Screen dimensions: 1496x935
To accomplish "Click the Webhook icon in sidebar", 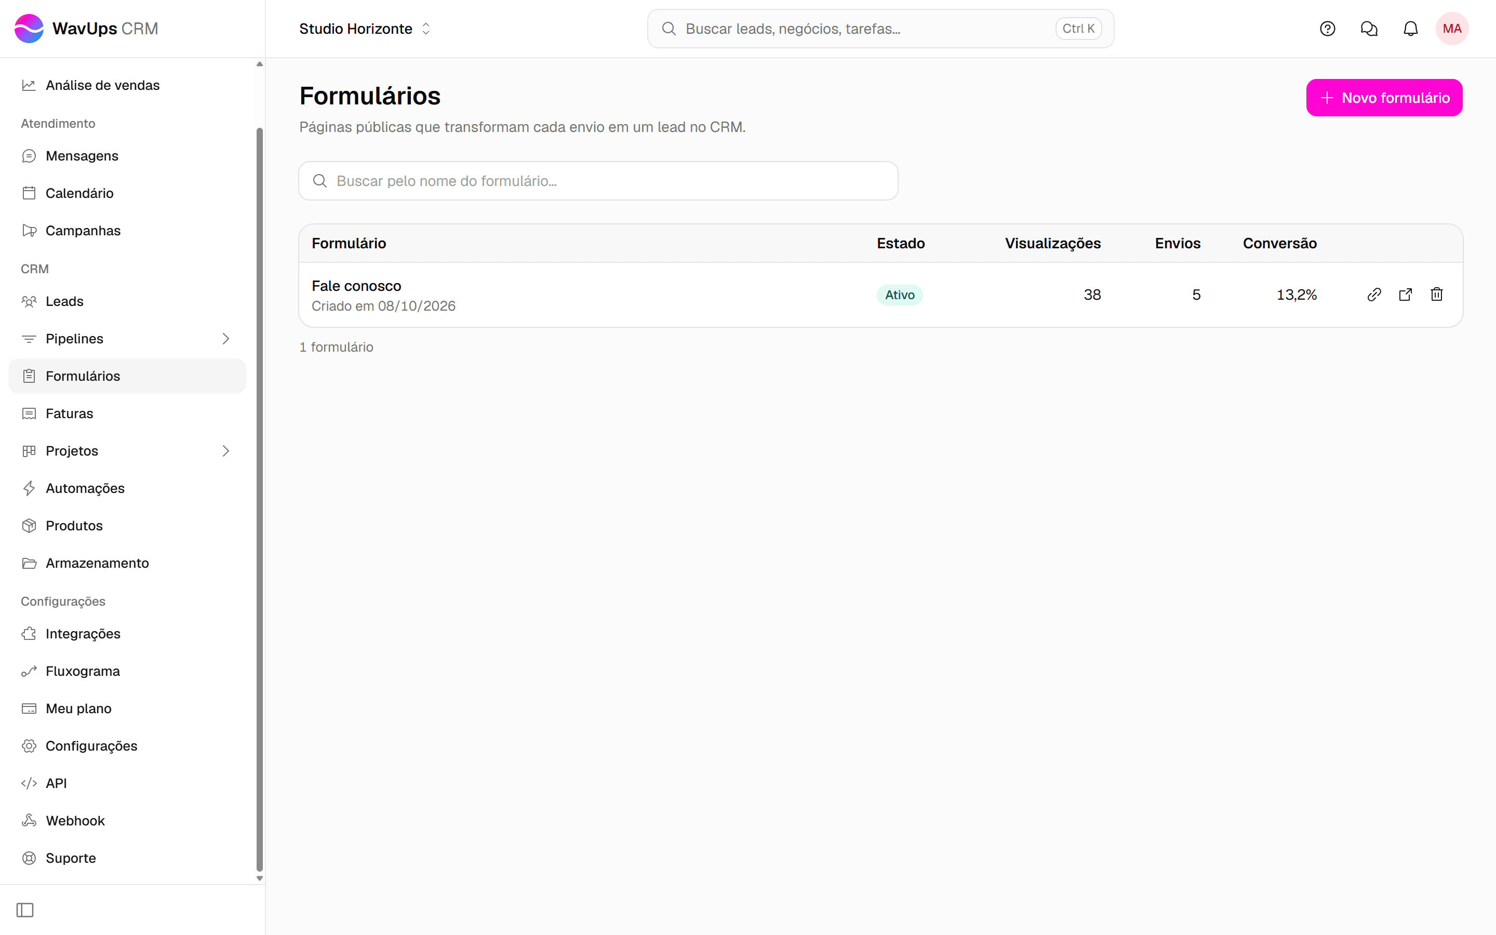I will pyautogui.click(x=29, y=821).
